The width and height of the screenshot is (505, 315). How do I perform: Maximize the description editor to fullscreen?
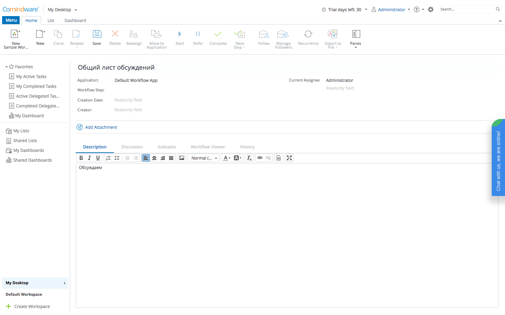pyautogui.click(x=289, y=158)
